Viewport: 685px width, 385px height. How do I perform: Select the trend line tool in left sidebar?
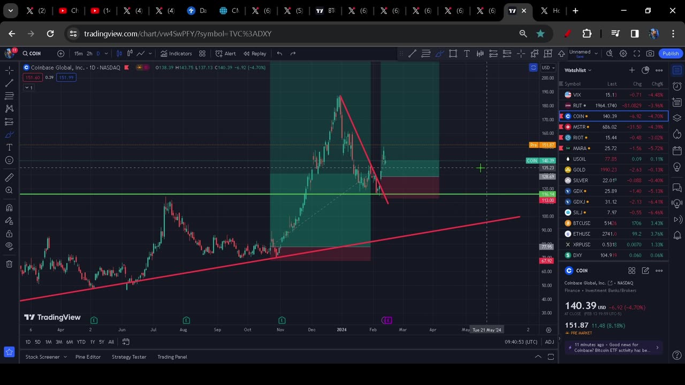tap(9, 83)
